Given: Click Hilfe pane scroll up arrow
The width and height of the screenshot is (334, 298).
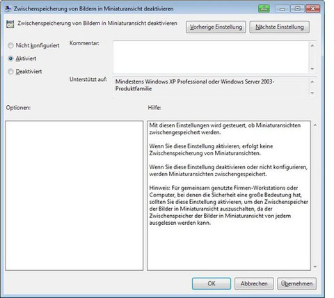Looking at the screenshot, I should [x=315, y=125].
